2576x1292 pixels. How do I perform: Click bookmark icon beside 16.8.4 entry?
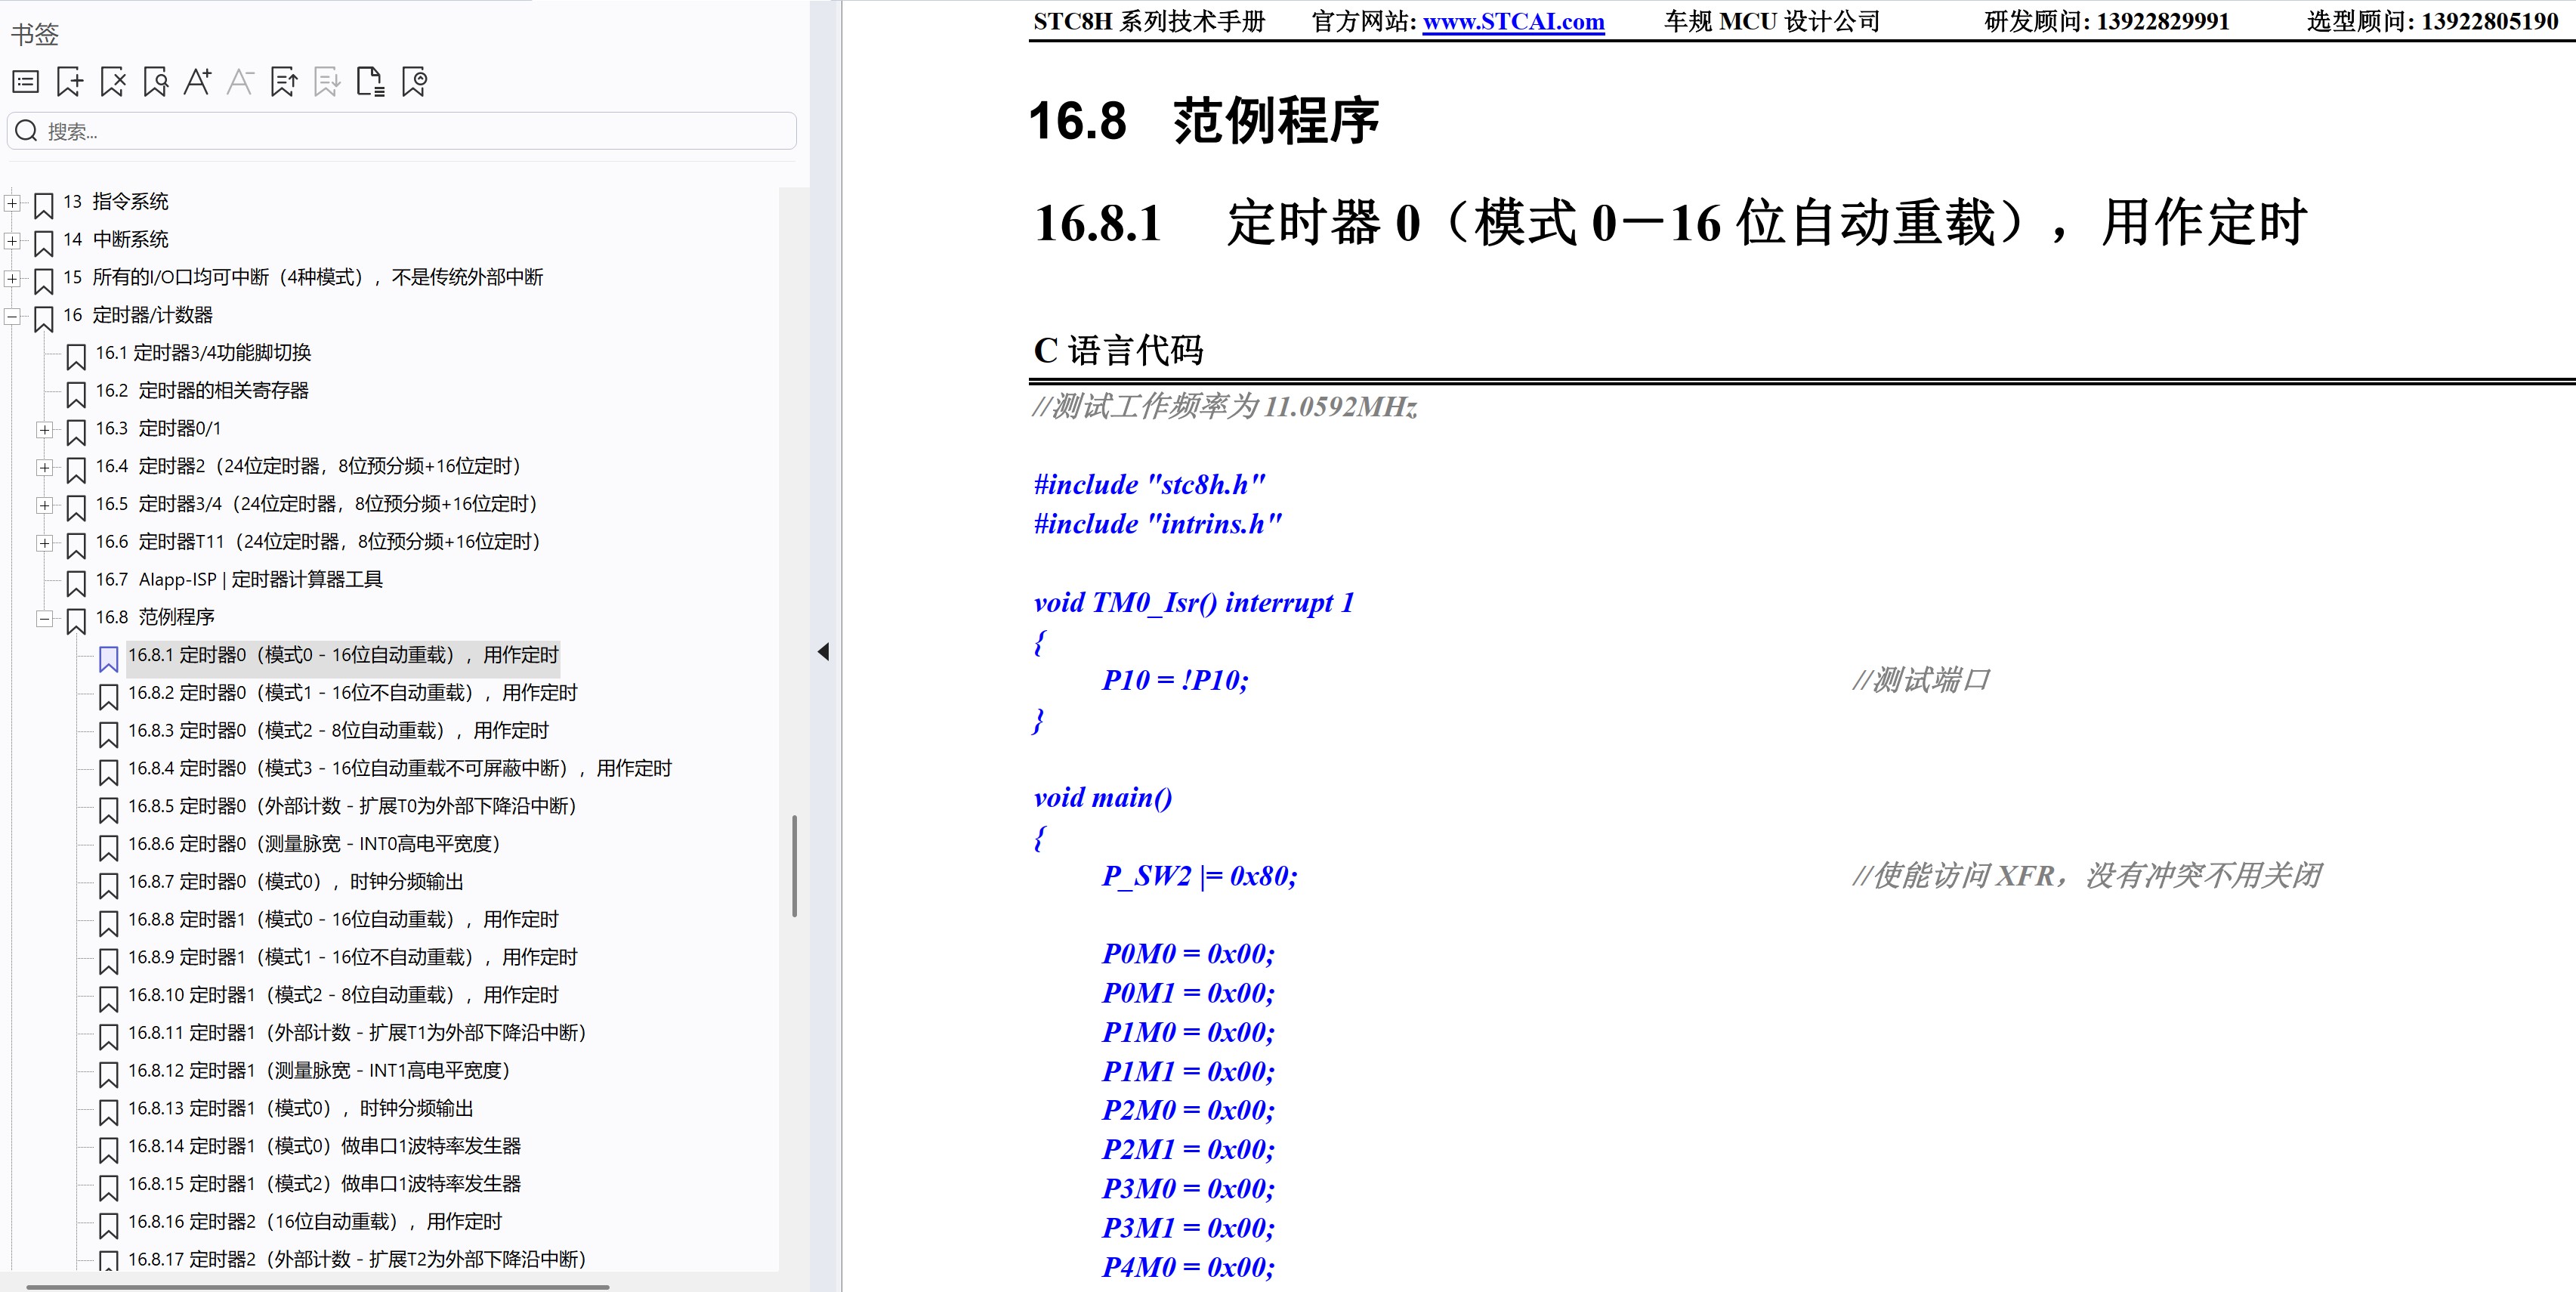point(108,772)
